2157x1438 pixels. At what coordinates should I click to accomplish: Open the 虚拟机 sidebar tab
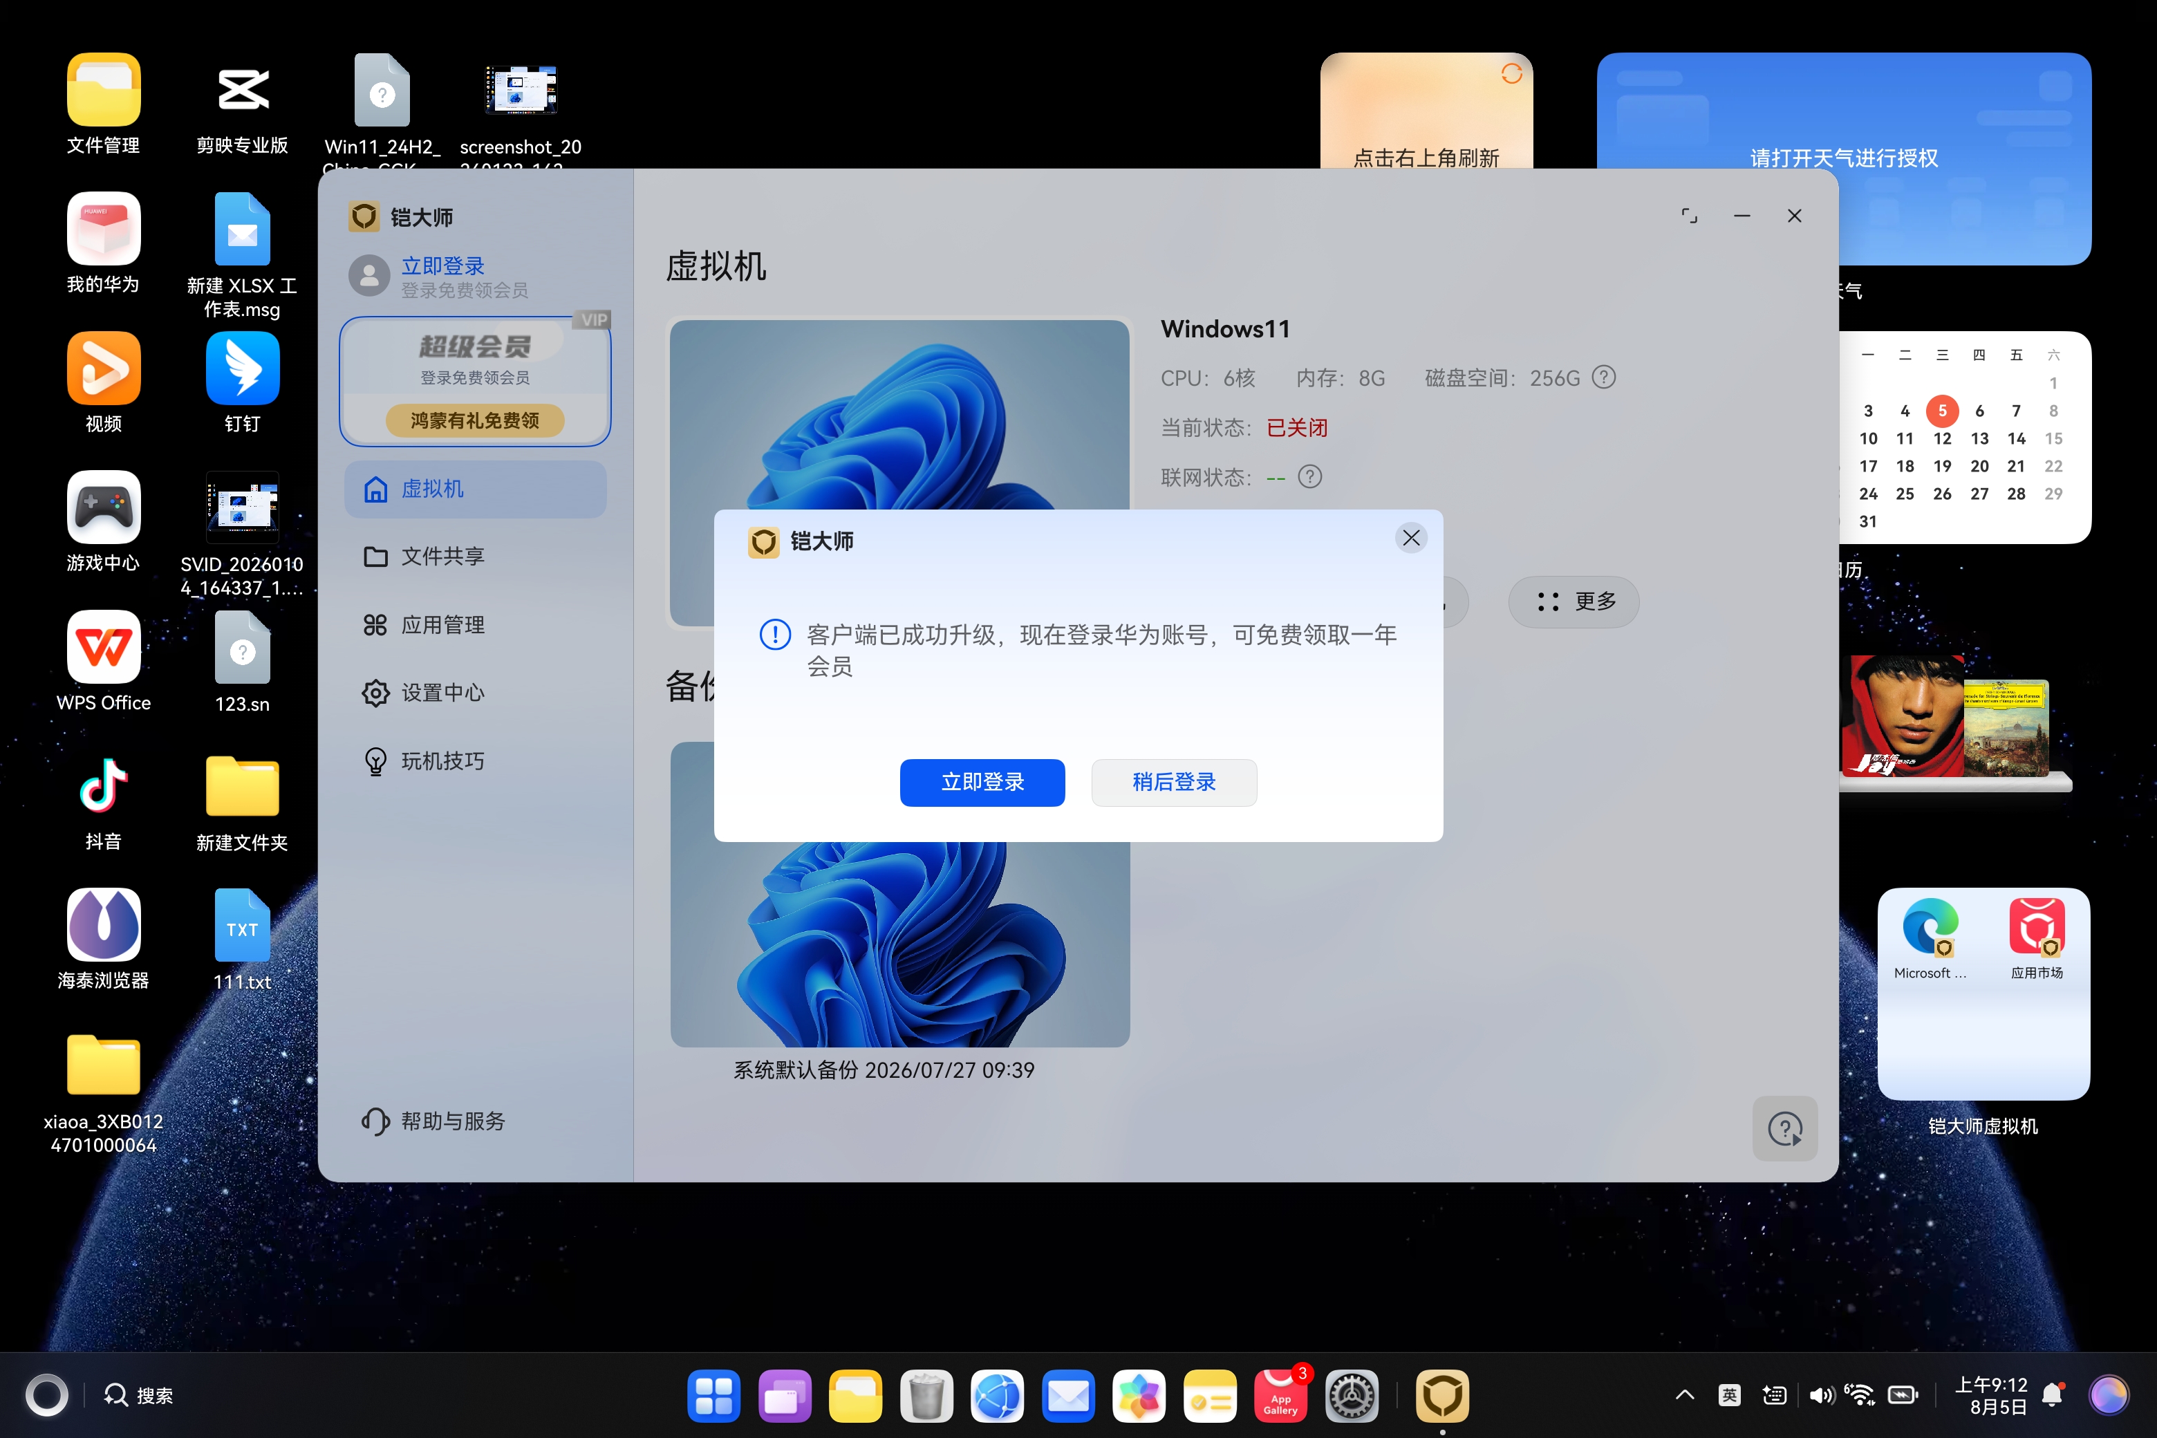click(x=475, y=489)
